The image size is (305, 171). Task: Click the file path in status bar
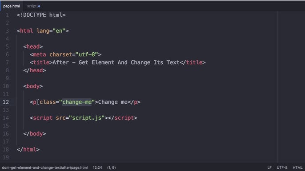click(x=45, y=167)
